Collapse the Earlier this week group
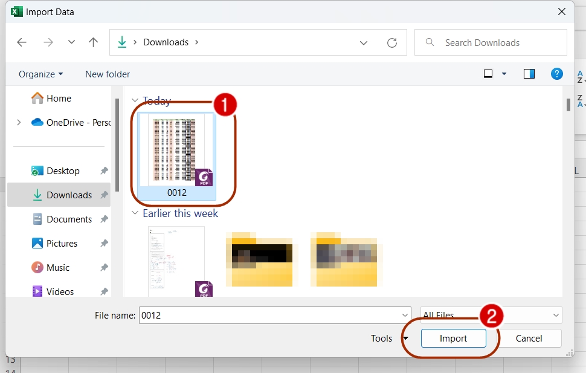The image size is (586, 373). [x=134, y=213]
